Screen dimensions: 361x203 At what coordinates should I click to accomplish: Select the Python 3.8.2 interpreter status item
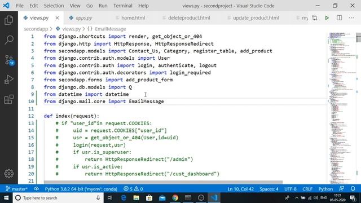pos(81,189)
